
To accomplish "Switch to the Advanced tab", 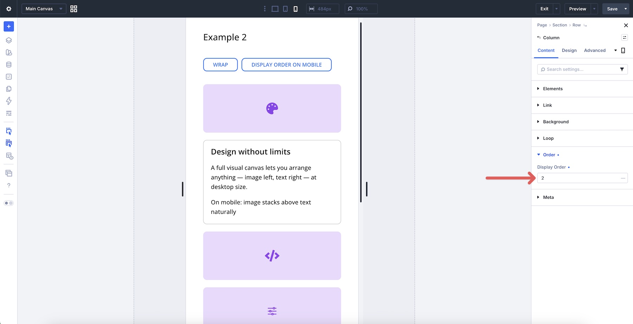I will tap(595, 50).
